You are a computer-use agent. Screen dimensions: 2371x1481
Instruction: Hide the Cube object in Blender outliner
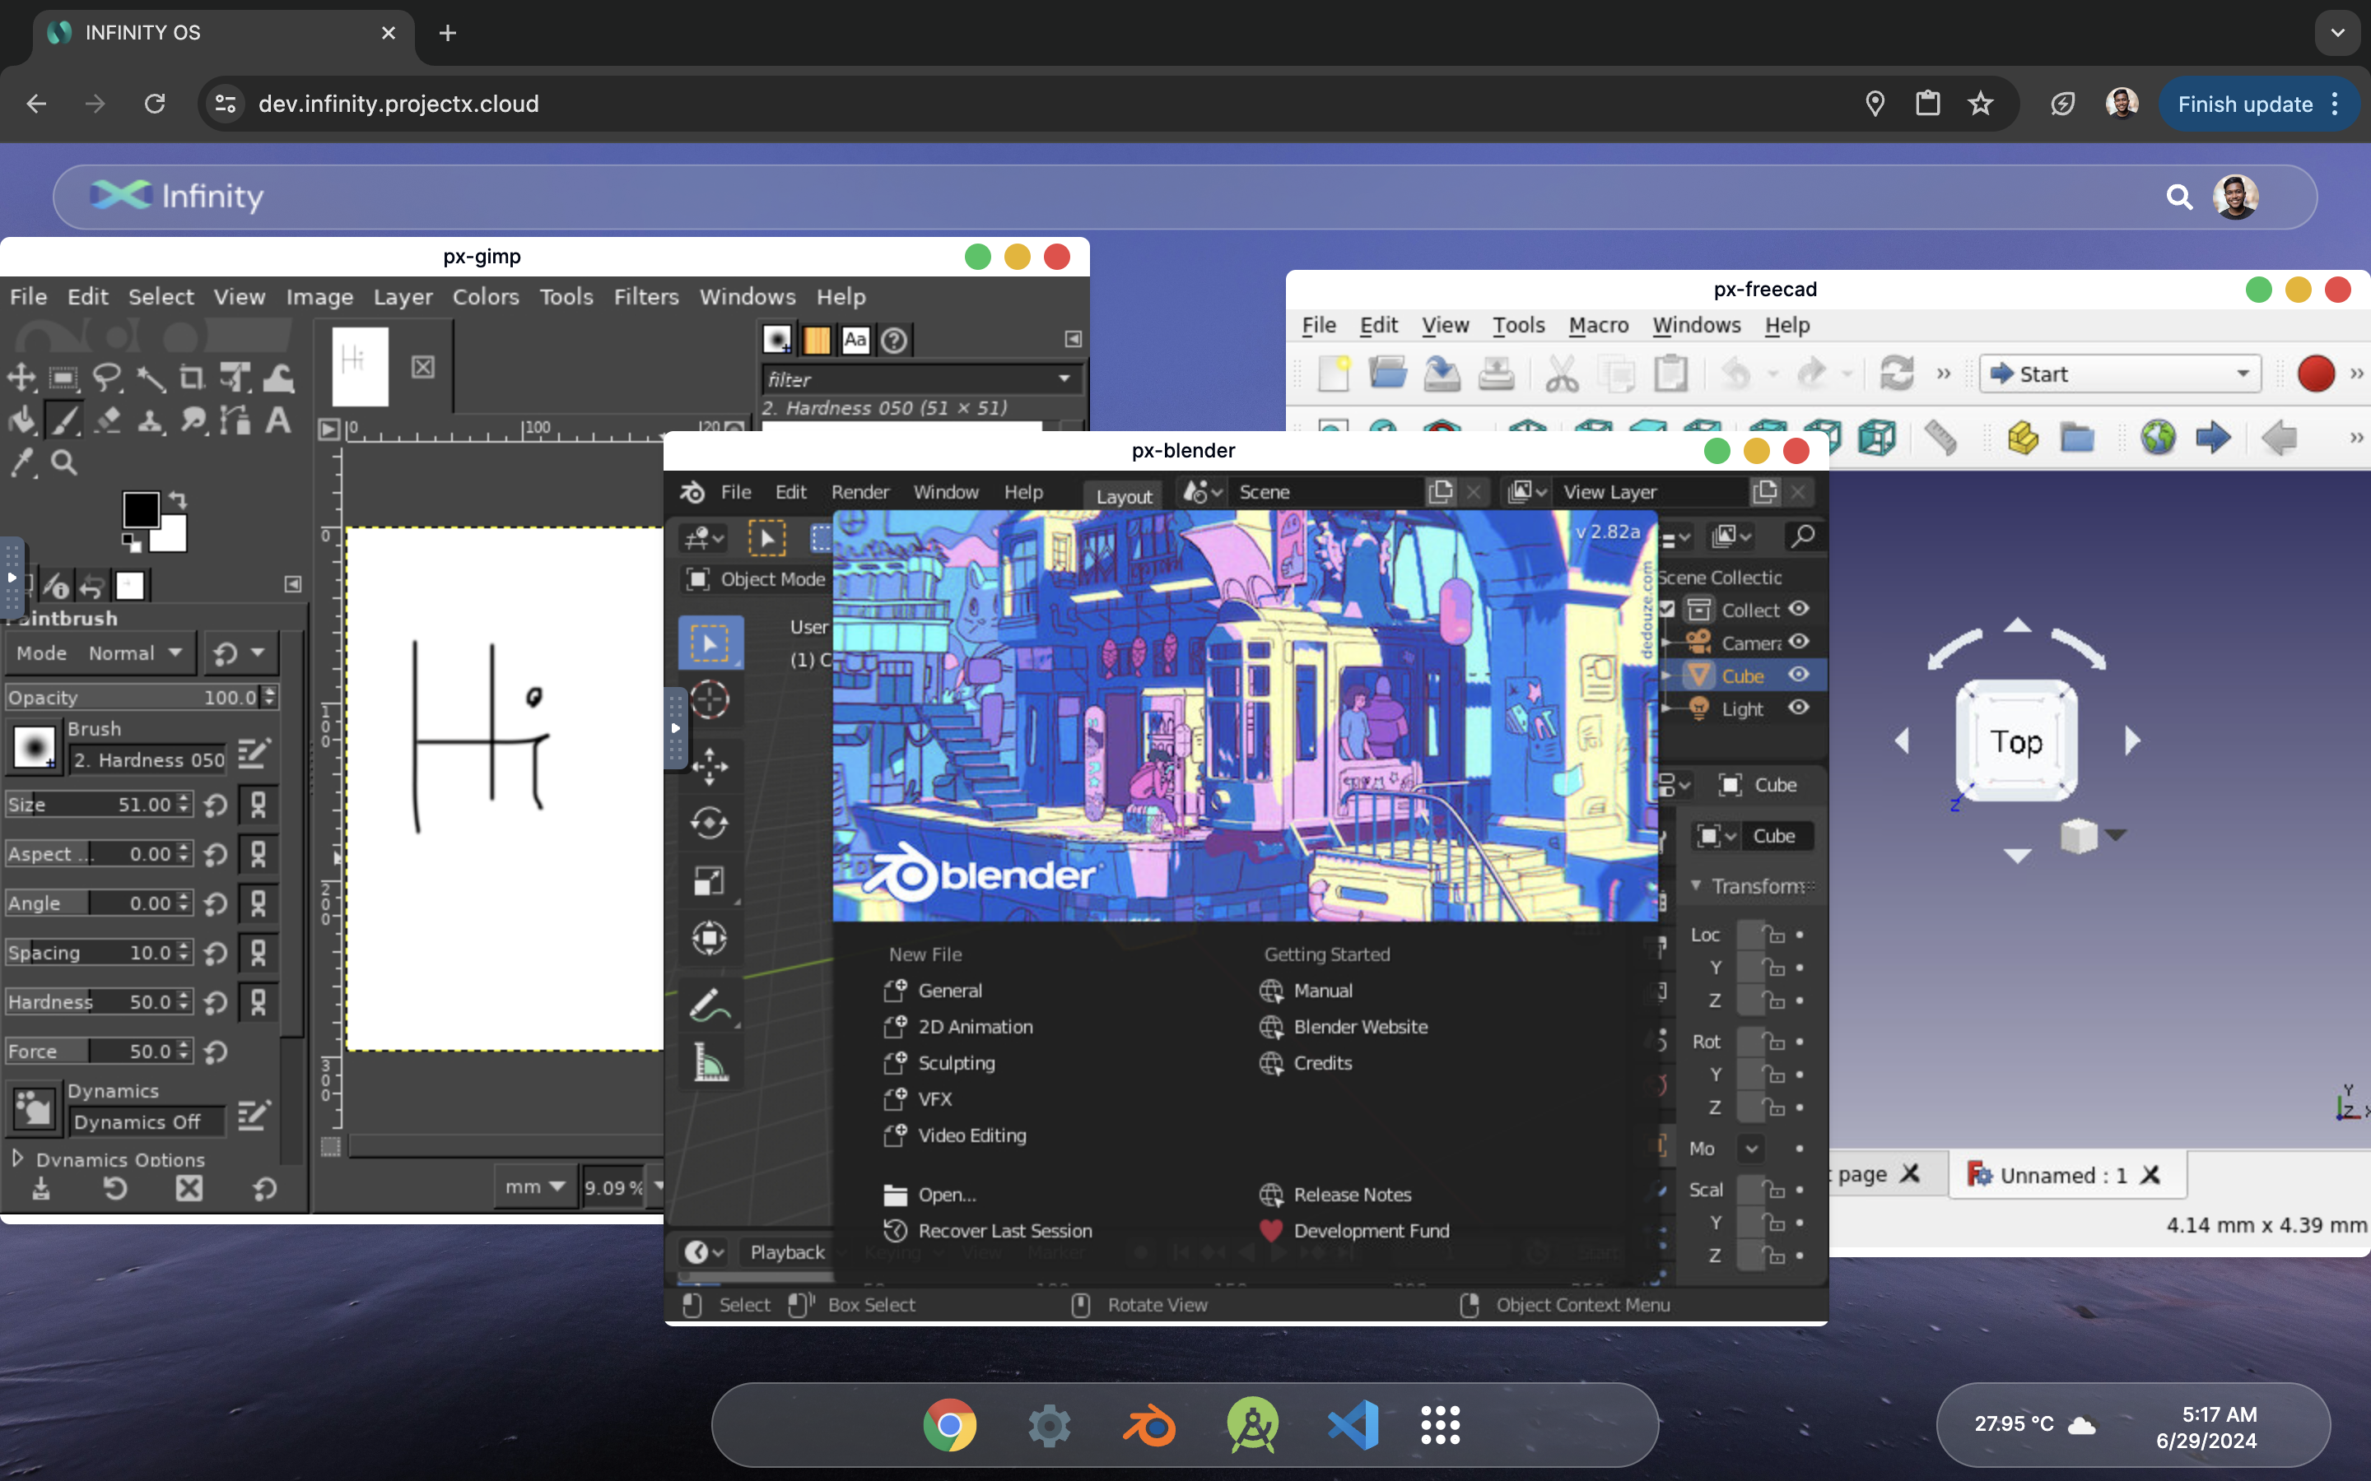tap(1798, 675)
